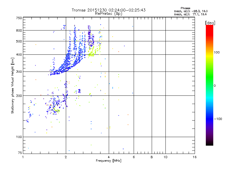
Task: Click the '[deg]' colorbar unit label
Action: [x=210, y=23]
